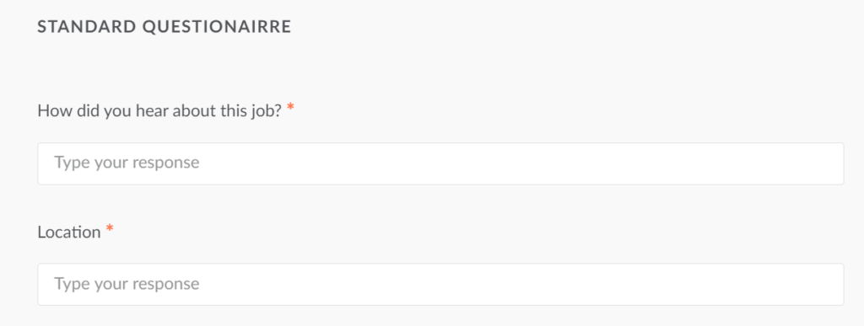Select the Location field label

(x=69, y=232)
